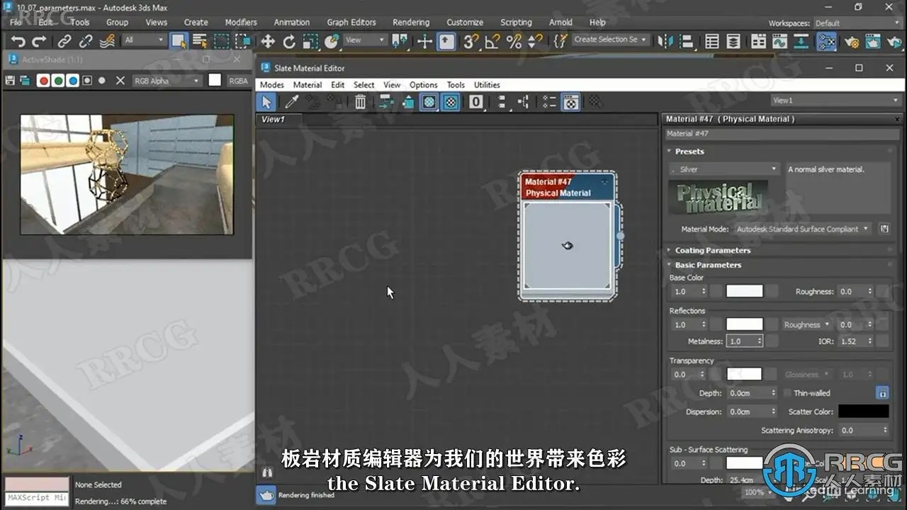Image resolution: width=907 pixels, height=510 pixels.
Task: Activate the Select and Rotate tool
Action: 289,42
